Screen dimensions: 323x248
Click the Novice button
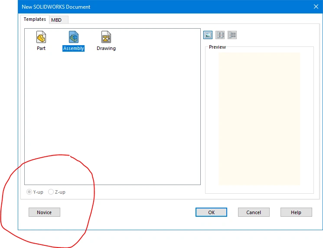click(44, 212)
